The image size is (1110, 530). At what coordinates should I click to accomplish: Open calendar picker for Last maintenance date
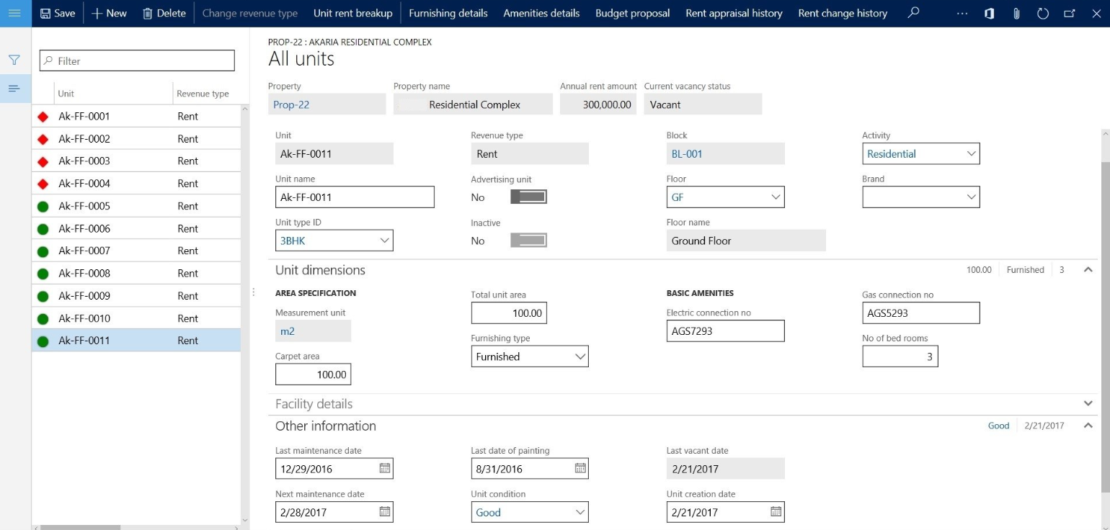pyautogui.click(x=385, y=469)
